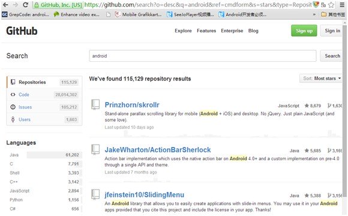Click the green padlock security icon
The width and height of the screenshot is (348, 216).
[37, 5]
